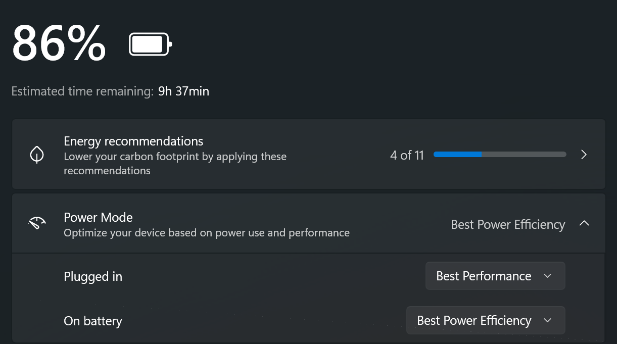617x344 pixels.
Task: Click the arrow beside the On battery selection
Action: click(547, 321)
